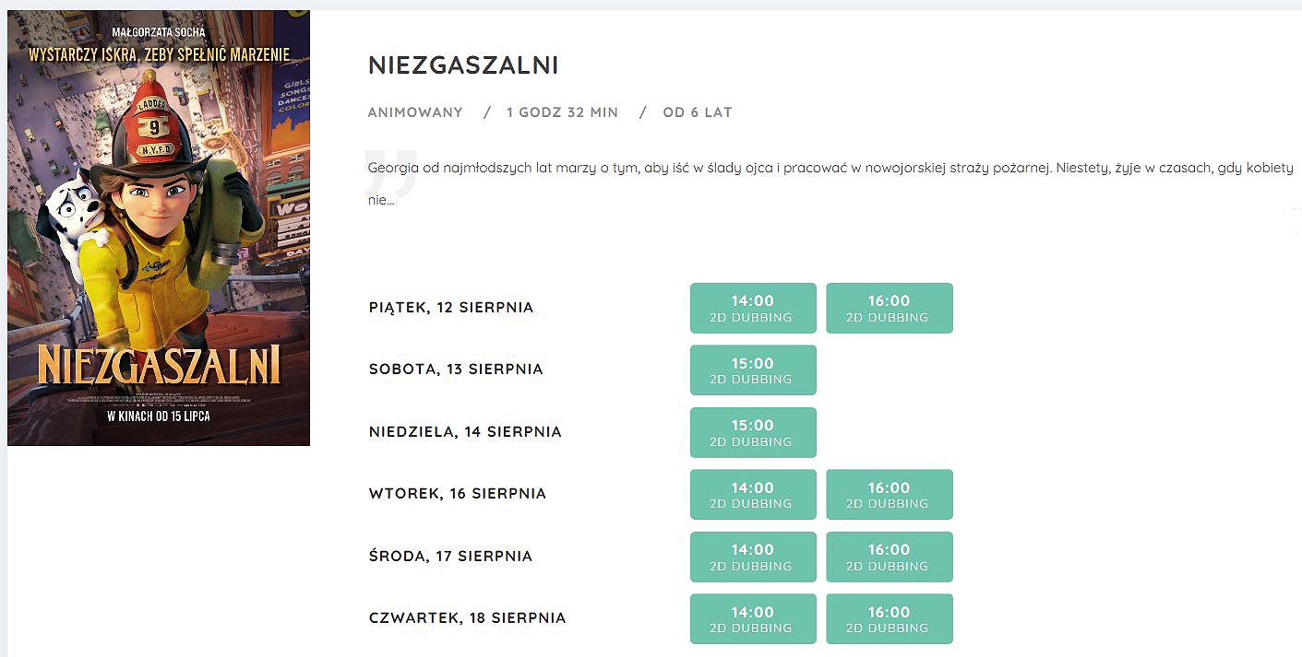Screen dimensions: 1302x657
Task: Click the PIĄTEK, 12 SIERPNIA date label
Action: [x=451, y=308]
